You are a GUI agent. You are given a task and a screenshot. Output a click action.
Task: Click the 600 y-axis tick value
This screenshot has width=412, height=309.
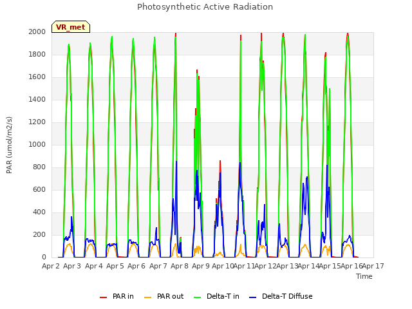tap(39, 190)
